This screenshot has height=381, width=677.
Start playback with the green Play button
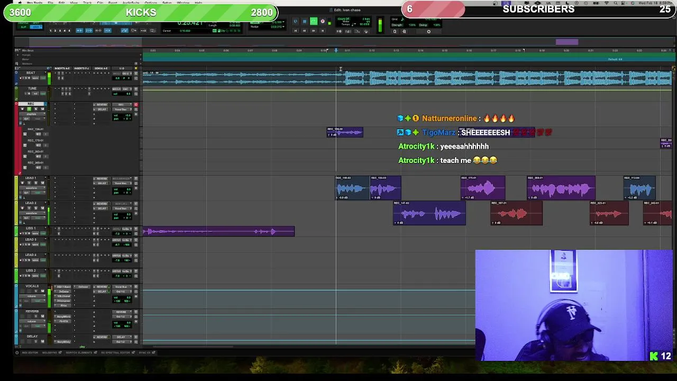click(314, 21)
